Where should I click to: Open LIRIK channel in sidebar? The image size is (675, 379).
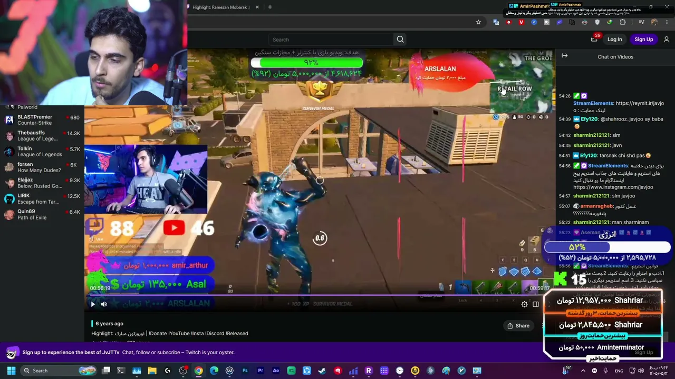coord(41,198)
